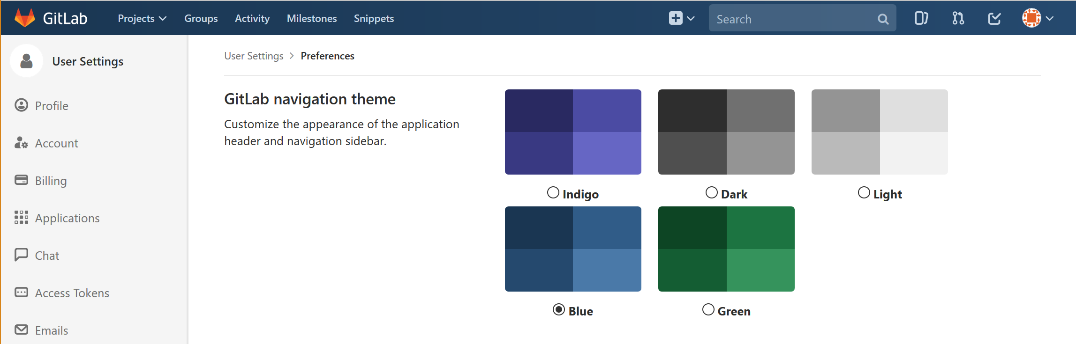
Task: Expand the Projects dropdown menu
Action: [142, 19]
